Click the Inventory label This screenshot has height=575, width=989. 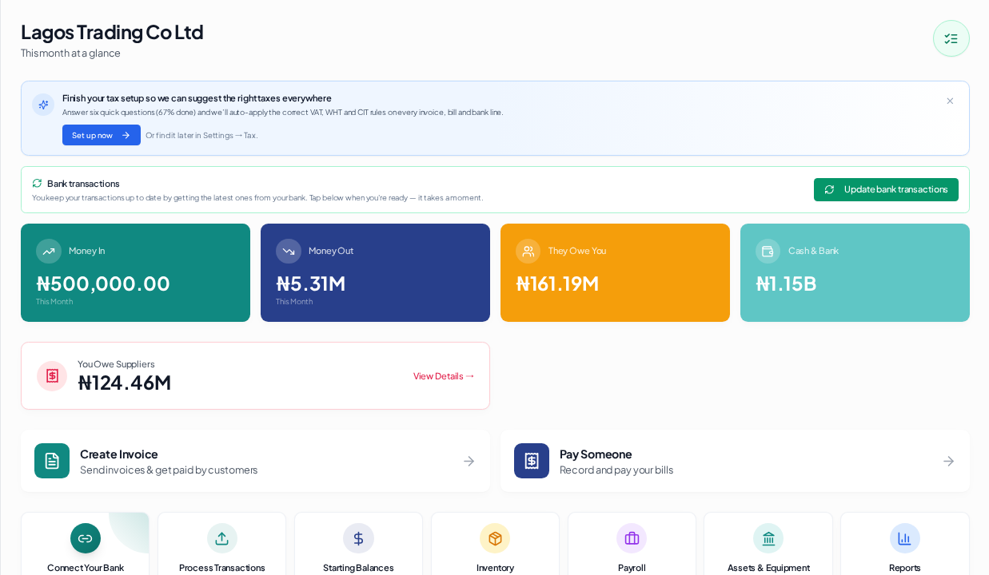tap(495, 568)
